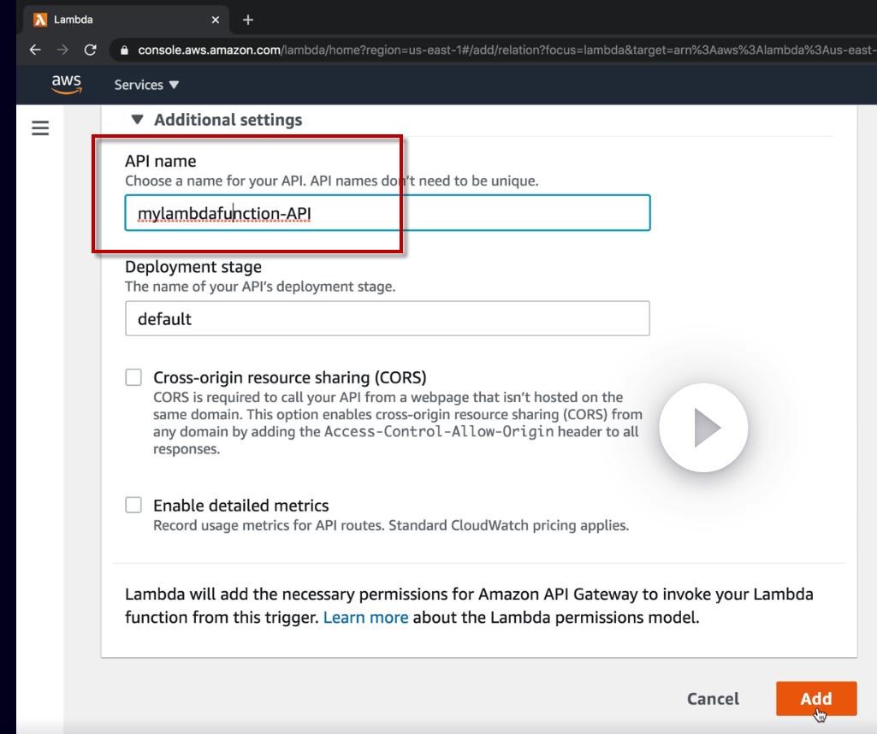877x734 pixels.
Task: Open the Learn more link
Action: (366, 617)
